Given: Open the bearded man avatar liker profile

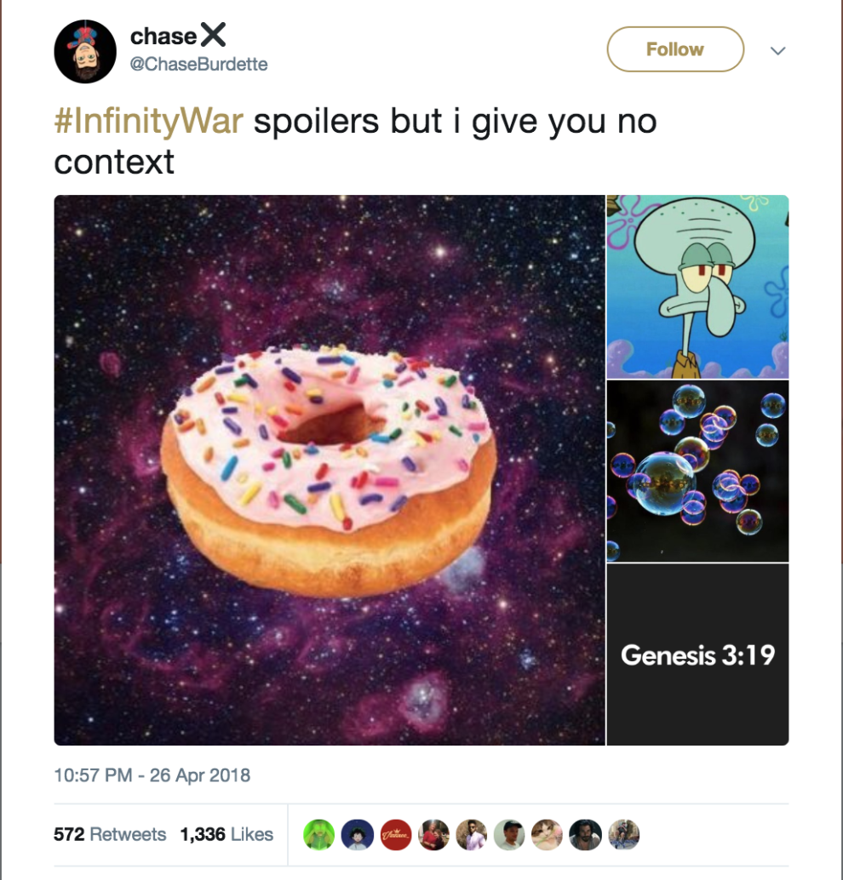Looking at the screenshot, I should point(585,835).
